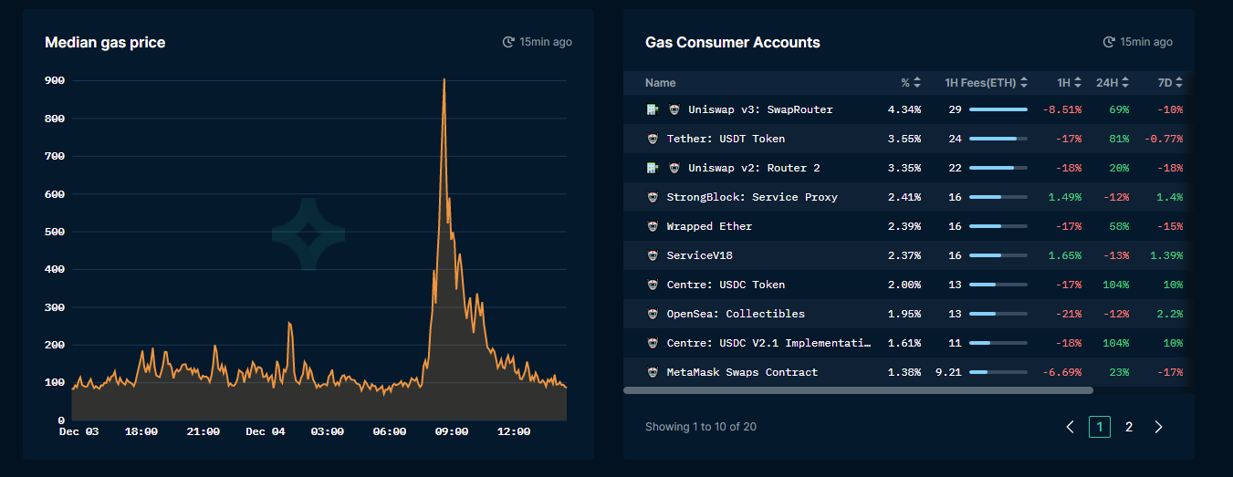
Task: Click the Gas Consumer Accounts title
Action: 733,42
